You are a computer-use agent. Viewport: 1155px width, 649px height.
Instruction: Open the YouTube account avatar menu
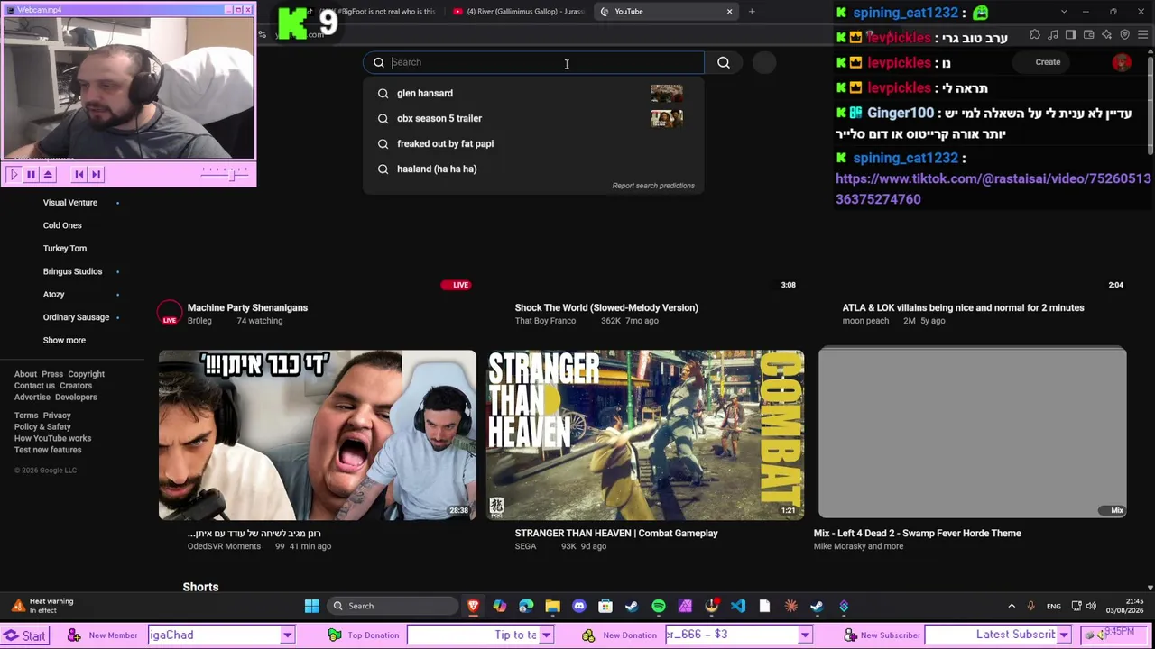1122,62
